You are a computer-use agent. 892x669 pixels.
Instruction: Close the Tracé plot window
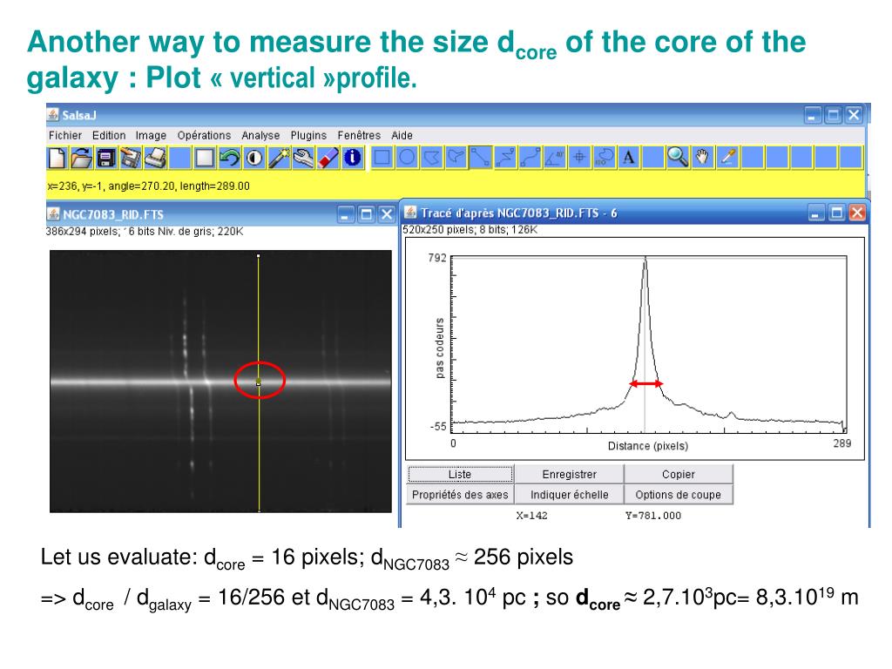click(x=857, y=213)
